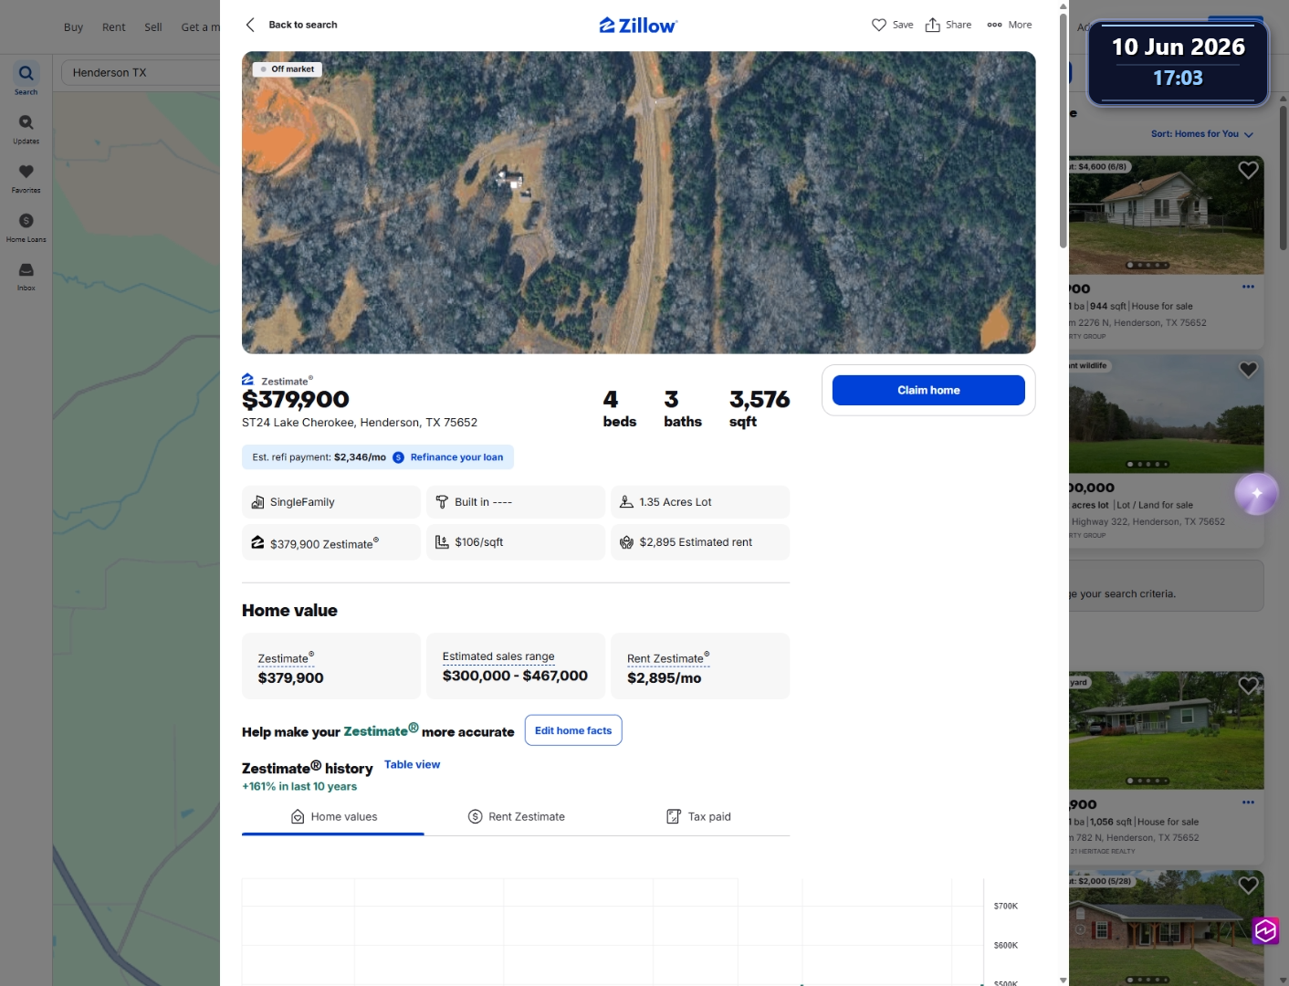This screenshot has width=1289, height=986.
Task: Click the purple sparkle assistant button
Action: (x=1256, y=494)
